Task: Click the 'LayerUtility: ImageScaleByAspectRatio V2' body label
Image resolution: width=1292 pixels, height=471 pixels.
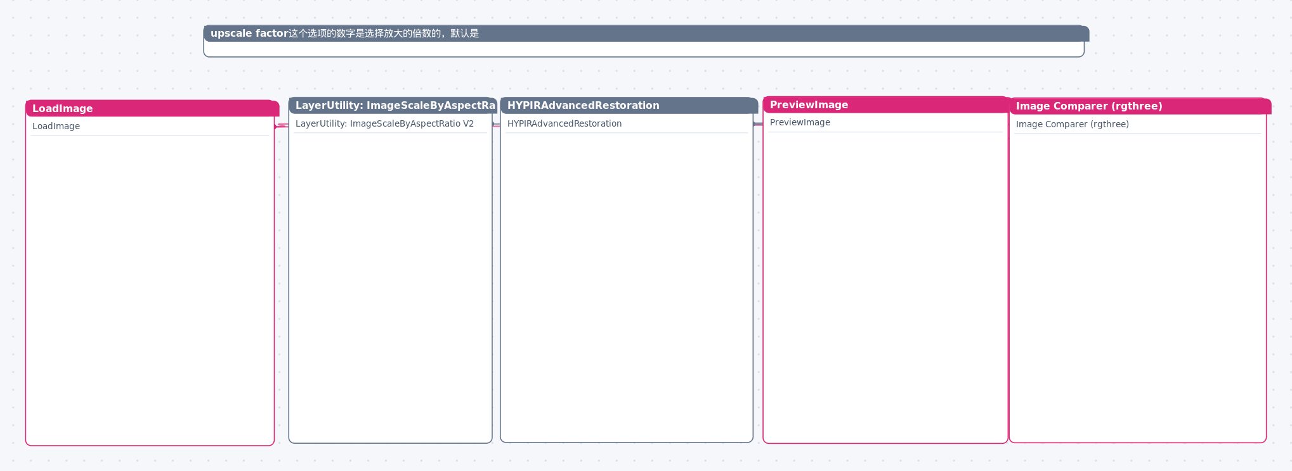Action: [x=384, y=123]
